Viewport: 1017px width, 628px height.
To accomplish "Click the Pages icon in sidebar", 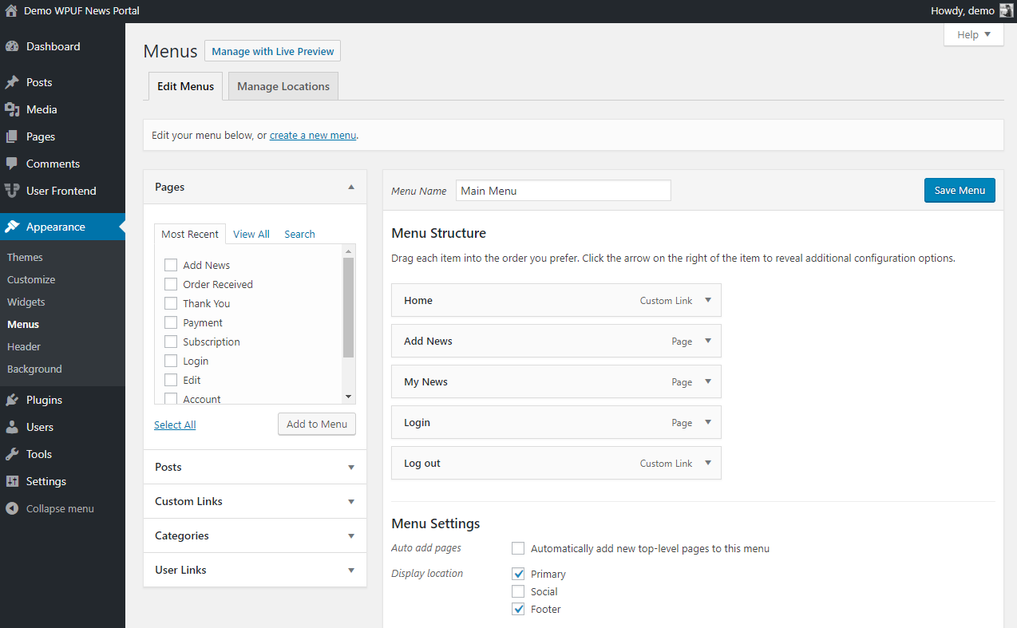I will 12,136.
